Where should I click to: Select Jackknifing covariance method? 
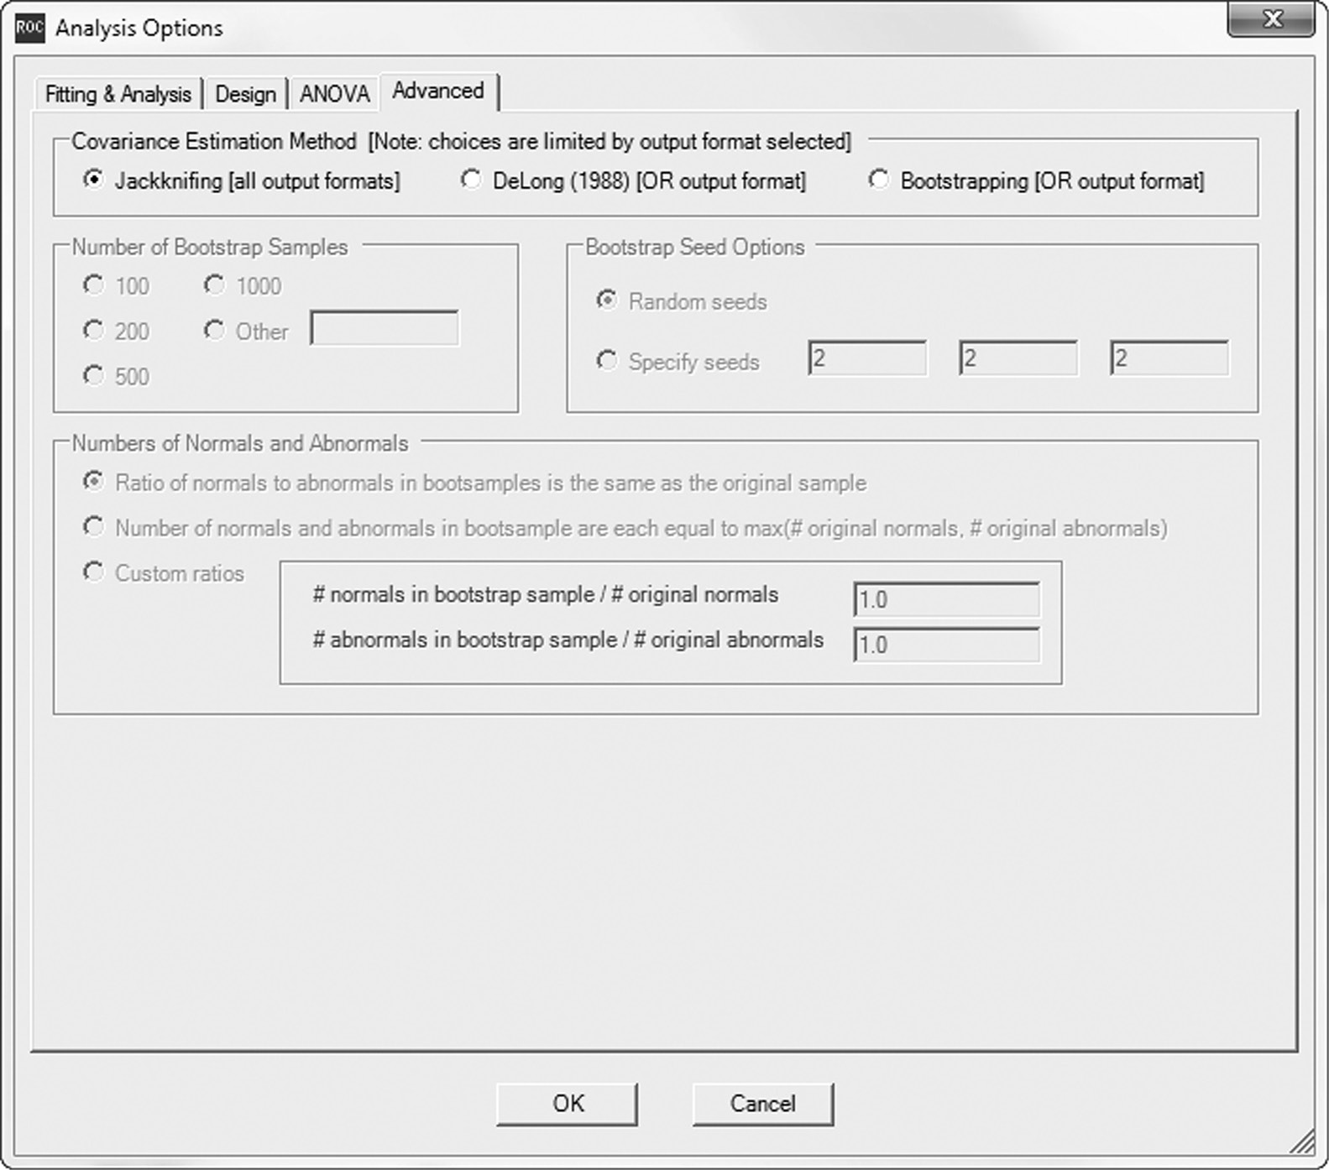[x=94, y=180]
